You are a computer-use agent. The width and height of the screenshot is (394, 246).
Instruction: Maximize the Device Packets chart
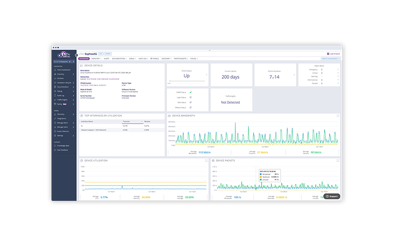[x=338, y=160]
